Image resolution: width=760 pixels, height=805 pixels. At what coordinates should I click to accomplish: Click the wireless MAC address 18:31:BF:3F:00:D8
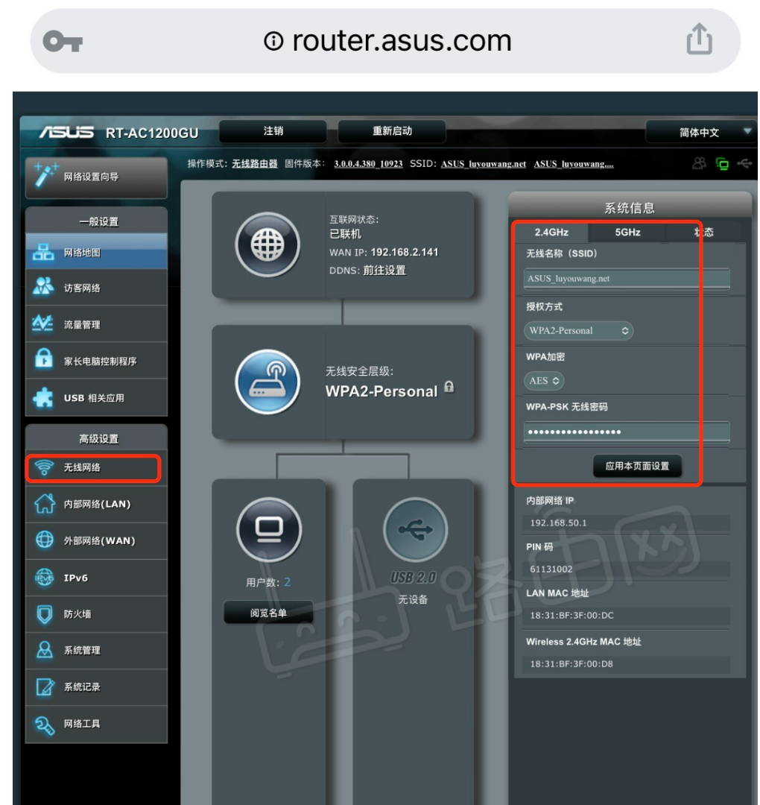coord(571,664)
